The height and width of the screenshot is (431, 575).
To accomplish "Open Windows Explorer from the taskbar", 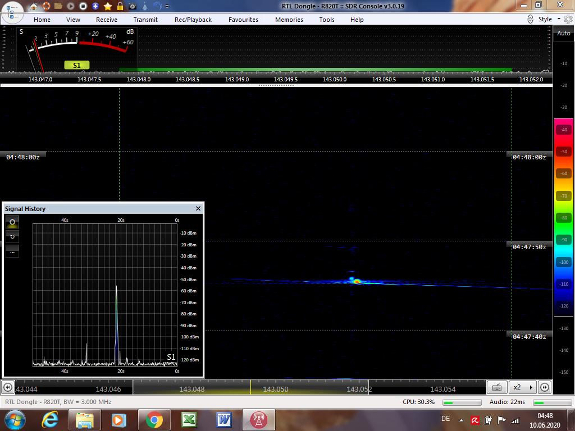I will 84,420.
